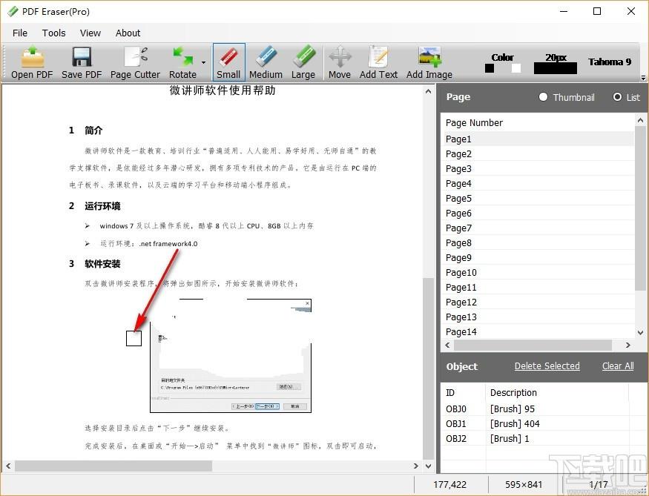Activate the Move tool
This screenshot has height=496, width=649.
tap(340, 62)
